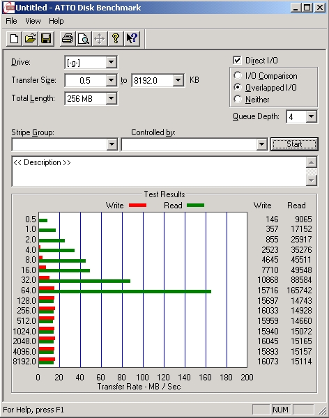Open a saved benchmark file icon
Screen dimensions: 329x418
[x=30, y=38]
